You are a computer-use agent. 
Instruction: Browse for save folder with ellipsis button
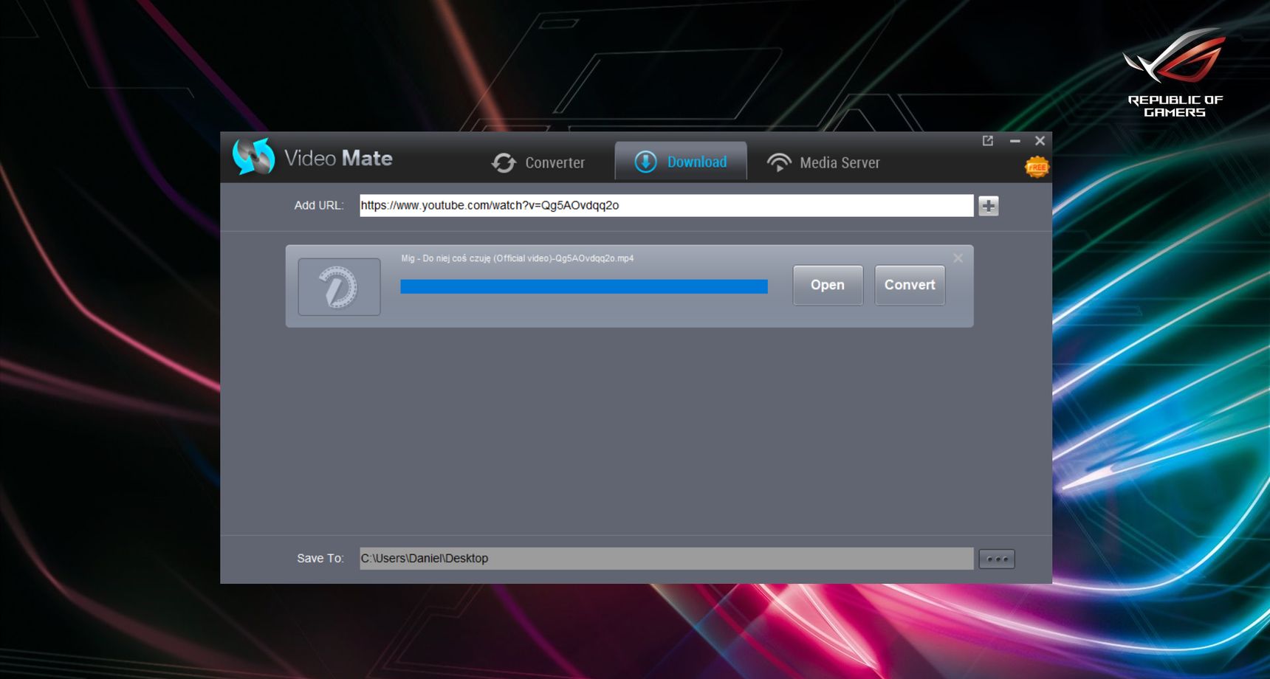click(x=997, y=559)
